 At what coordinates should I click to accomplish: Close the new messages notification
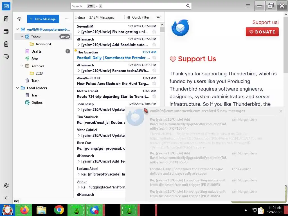[x=280, y=111]
